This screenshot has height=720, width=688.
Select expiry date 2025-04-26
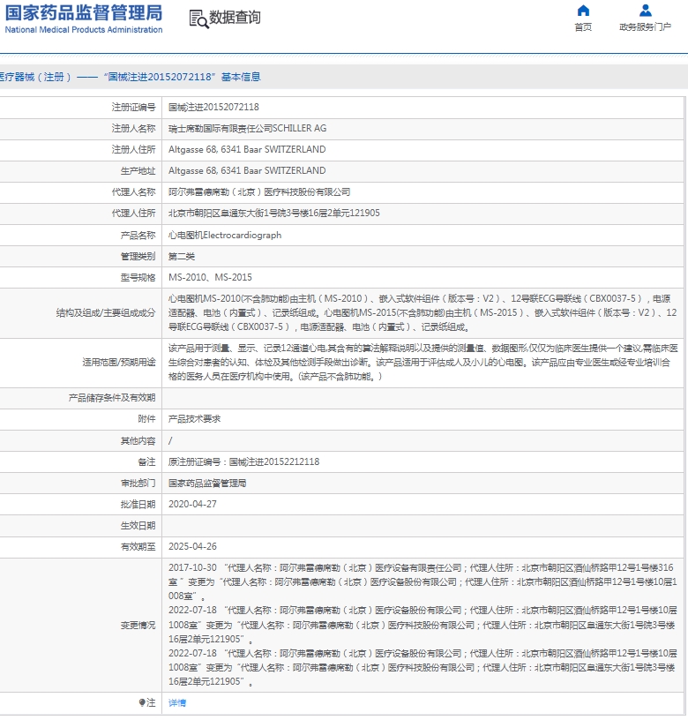coord(192,546)
